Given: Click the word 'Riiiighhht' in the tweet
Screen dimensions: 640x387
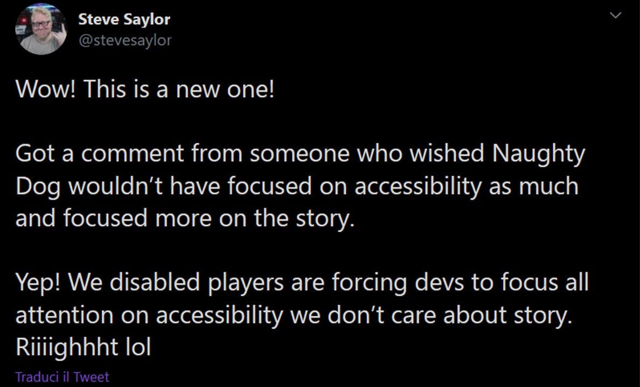Looking at the screenshot, I should [x=66, y=348].
